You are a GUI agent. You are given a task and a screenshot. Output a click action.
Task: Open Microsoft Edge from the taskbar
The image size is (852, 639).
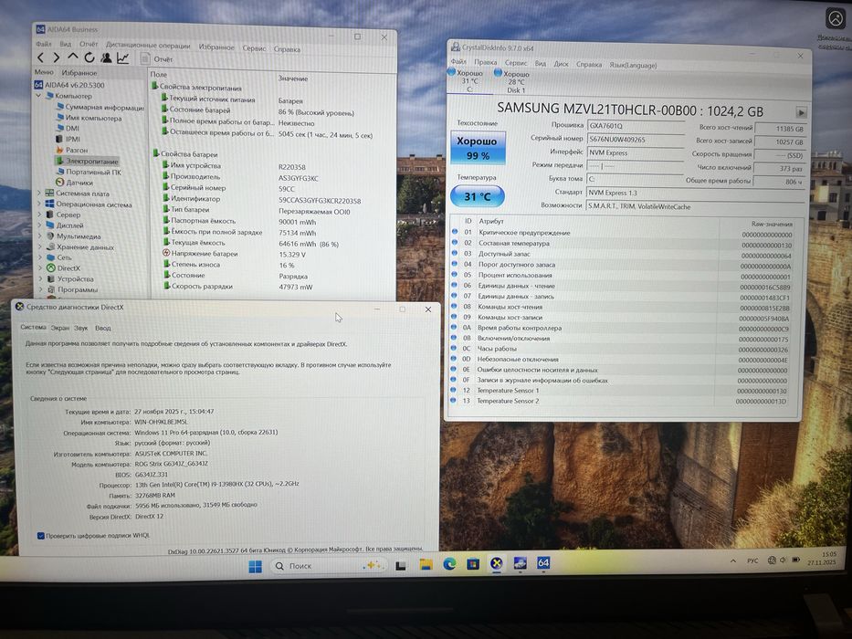click(449, 564)
